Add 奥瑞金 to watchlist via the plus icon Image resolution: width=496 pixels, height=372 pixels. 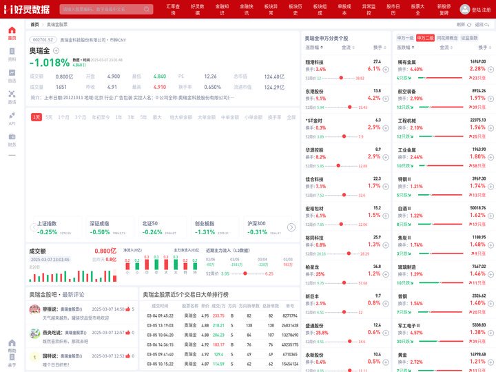(x=56, y=50)
